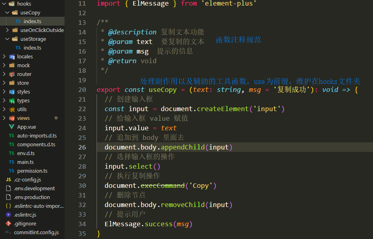This screenshot has height=239, width=373.
Task: Open the App.vue file
Action: click(26, 127)
